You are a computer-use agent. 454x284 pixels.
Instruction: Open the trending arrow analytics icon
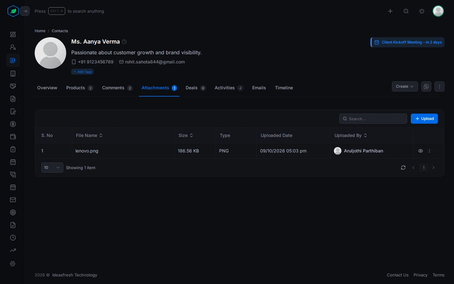click(x=13, y=250)
